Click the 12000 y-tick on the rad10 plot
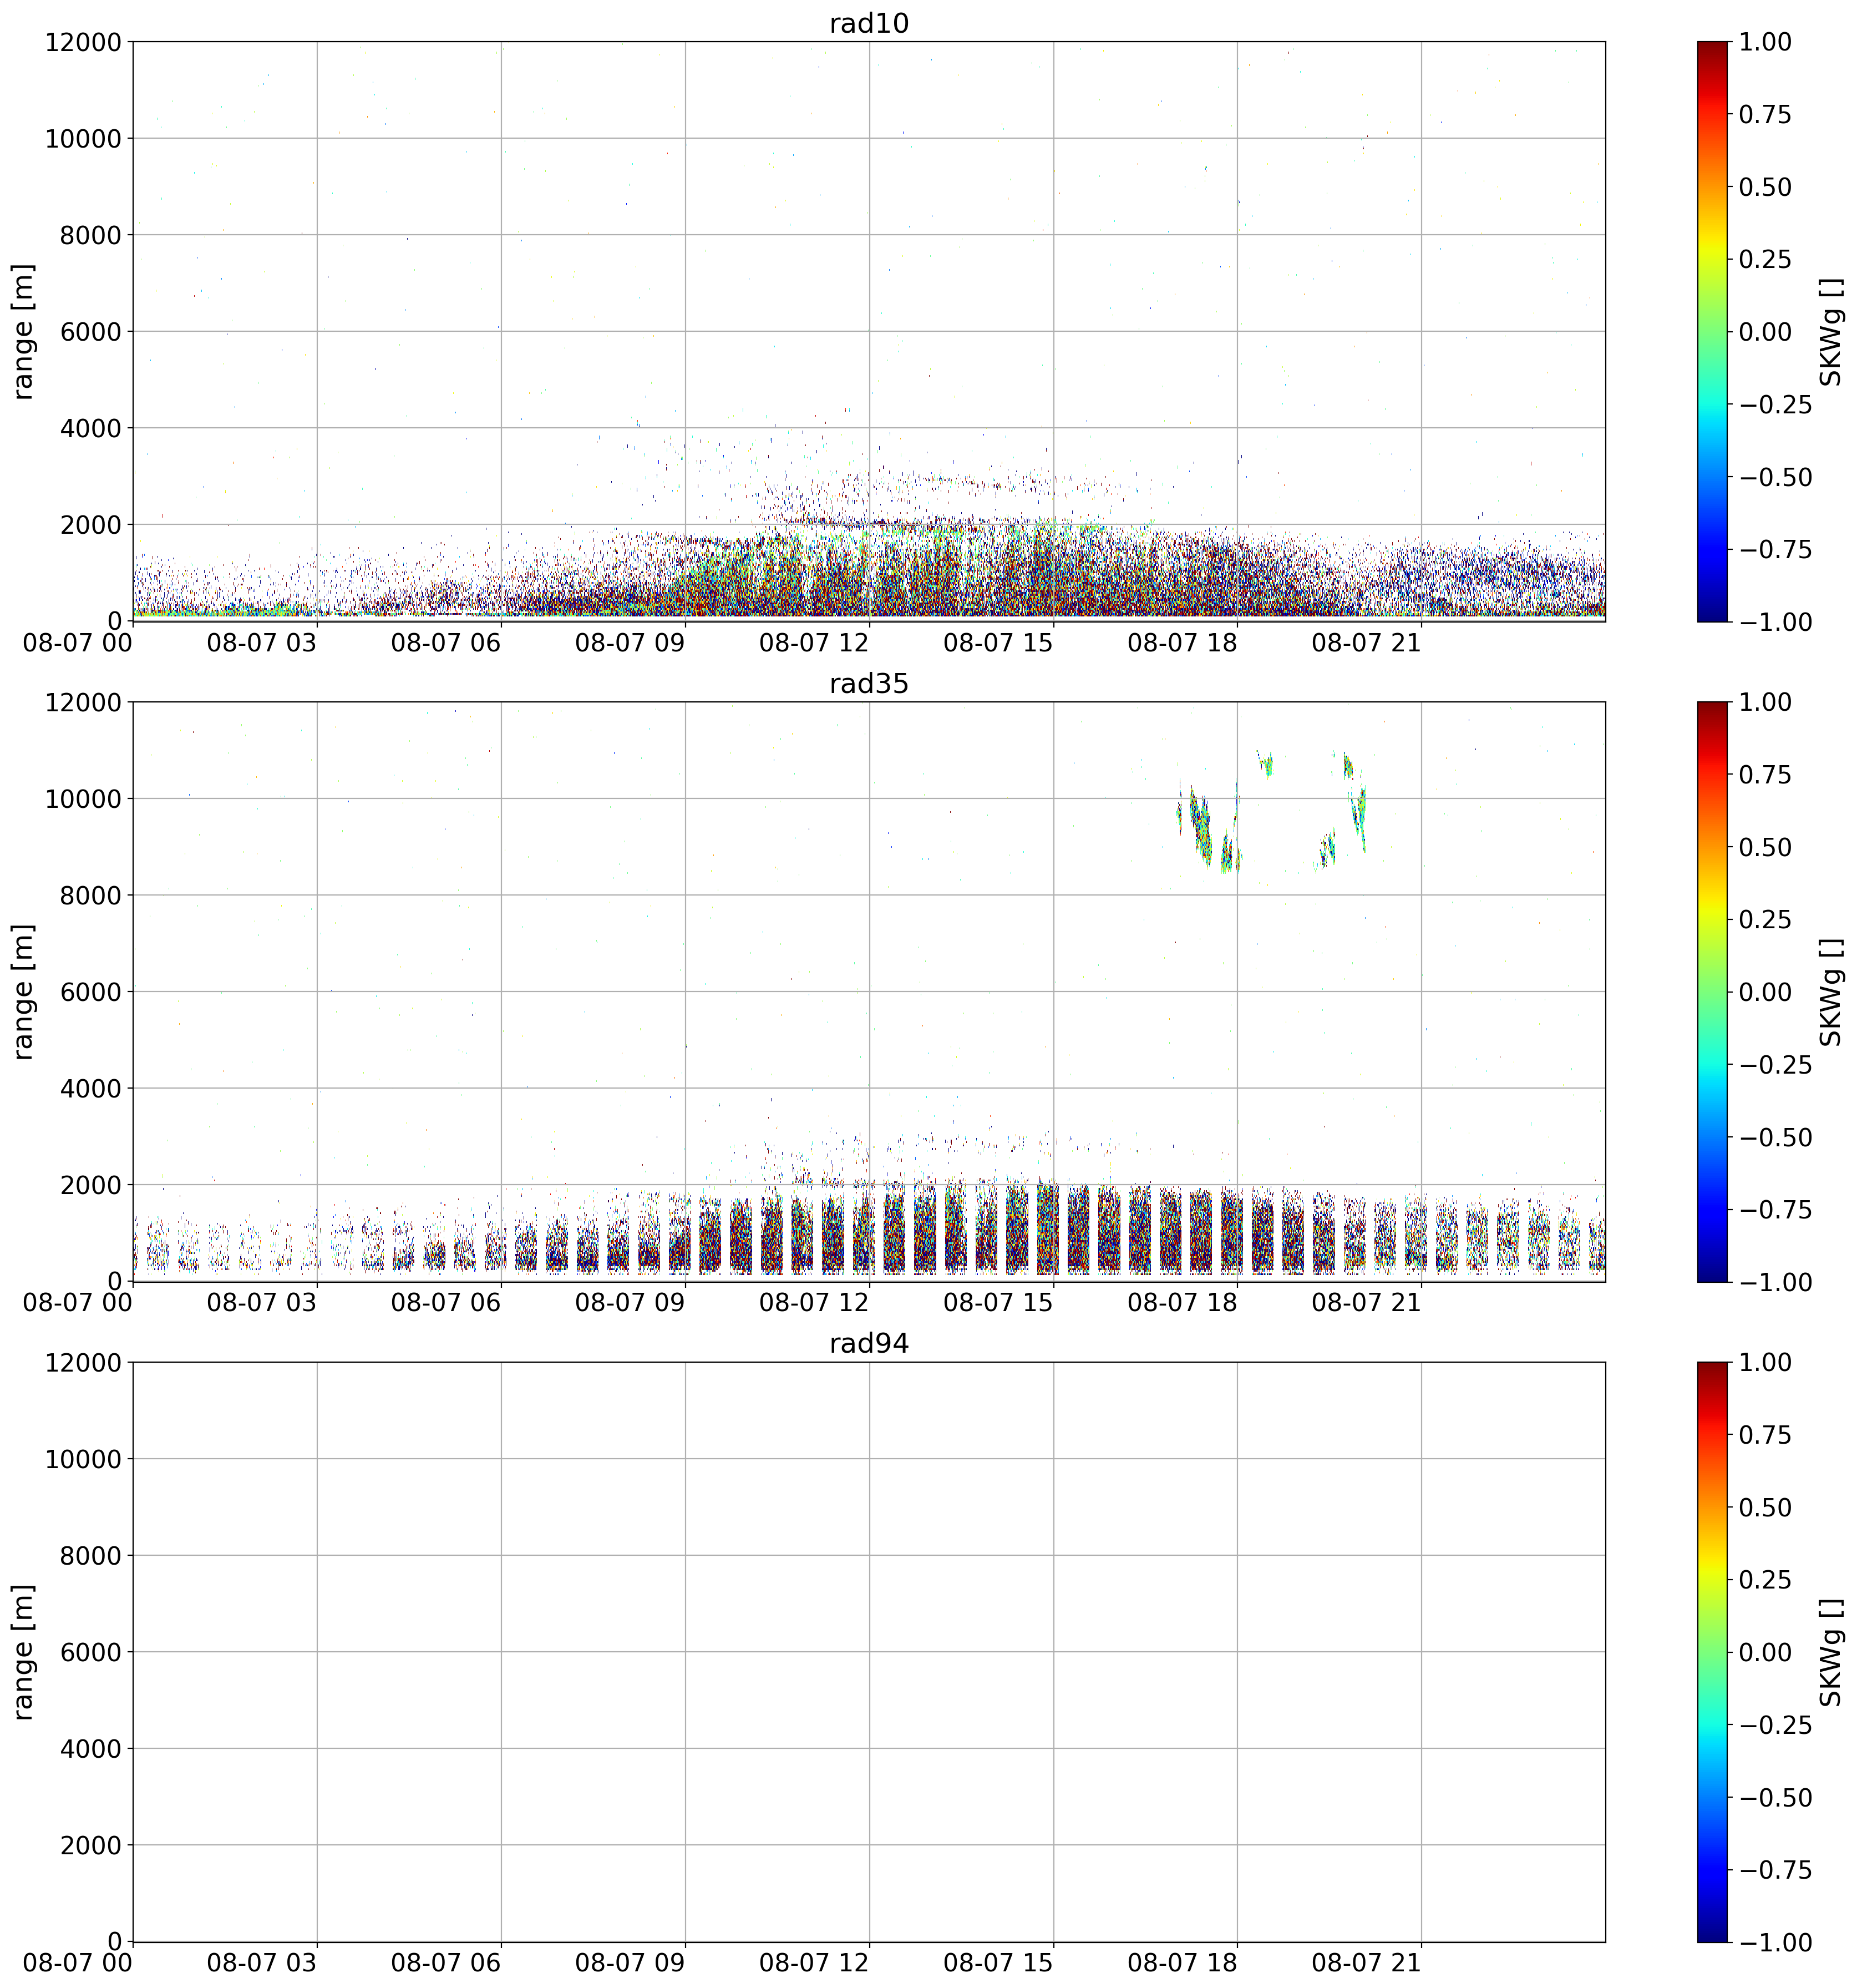Viewport: 1857px width, 1988px height. point(83,42)
